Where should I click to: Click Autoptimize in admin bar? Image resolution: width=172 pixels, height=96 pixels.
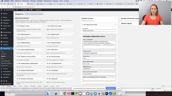tap(38, 10)
